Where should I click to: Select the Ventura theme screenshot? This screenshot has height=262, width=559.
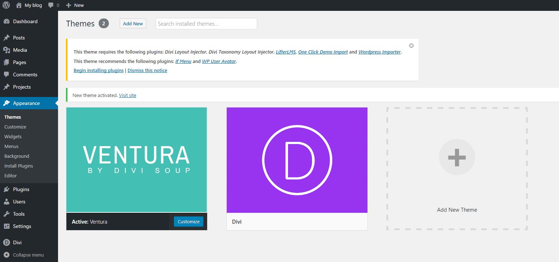(137, 160)
